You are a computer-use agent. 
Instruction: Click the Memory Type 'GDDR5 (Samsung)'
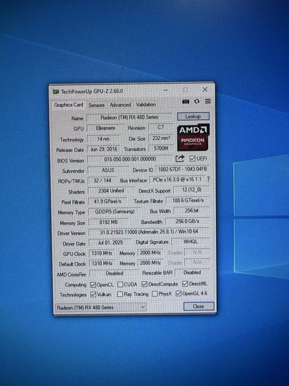114,212
